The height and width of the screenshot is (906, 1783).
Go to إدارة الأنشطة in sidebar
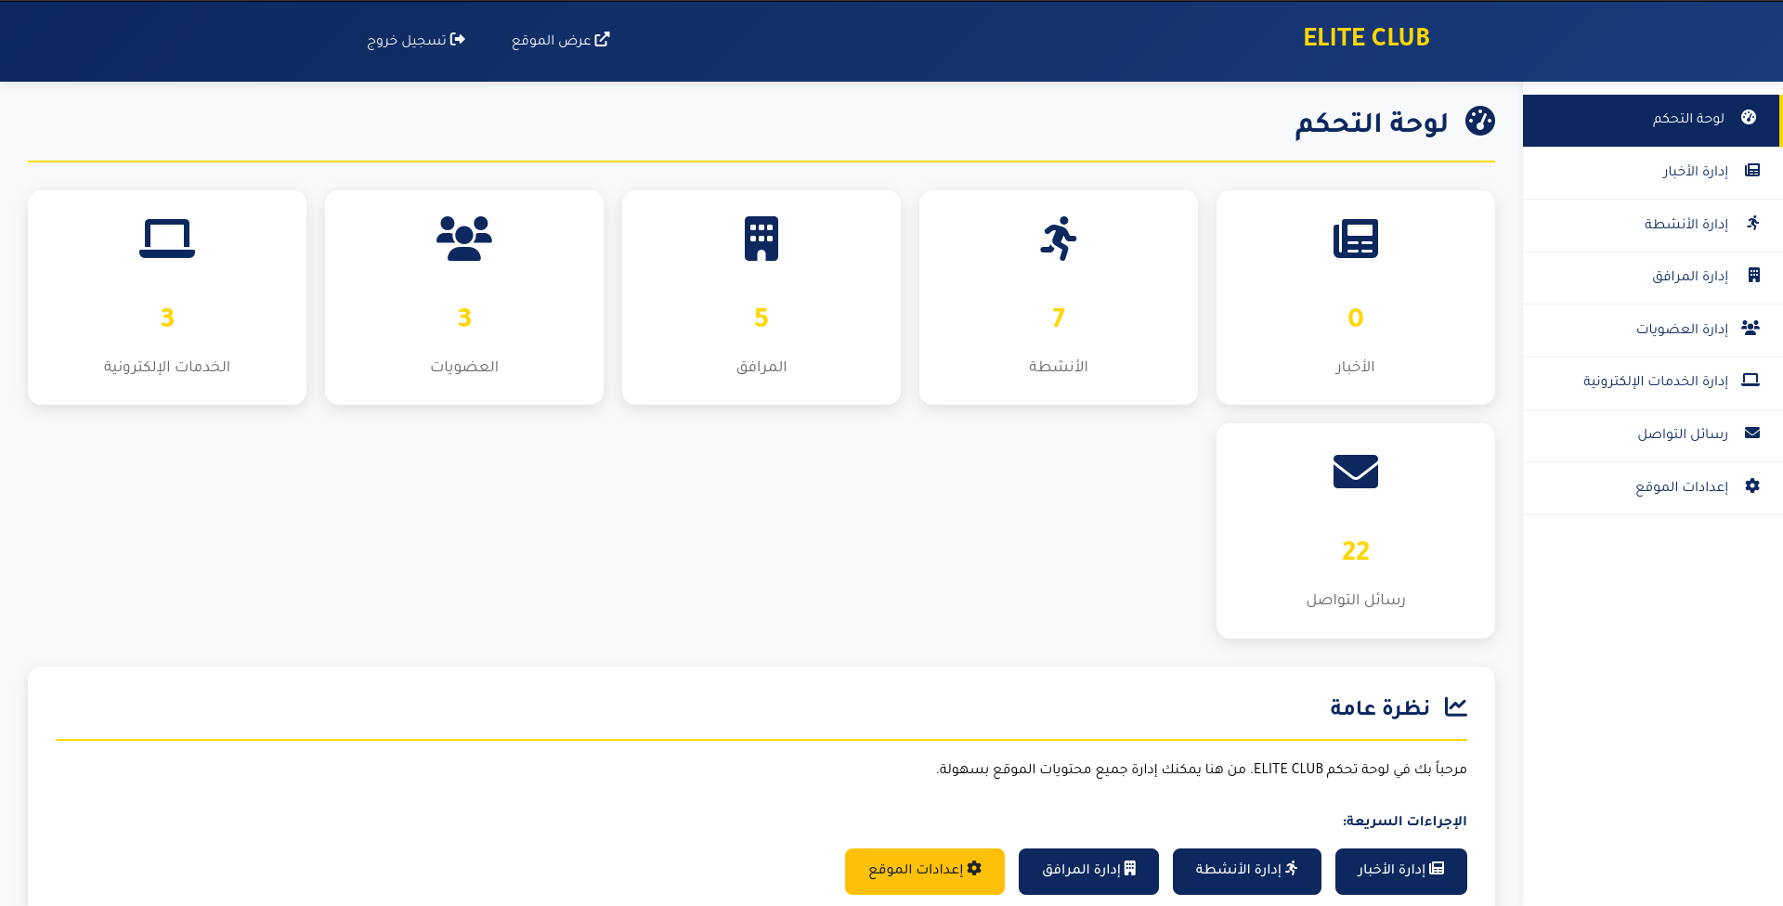click(x=1653, y=226)
